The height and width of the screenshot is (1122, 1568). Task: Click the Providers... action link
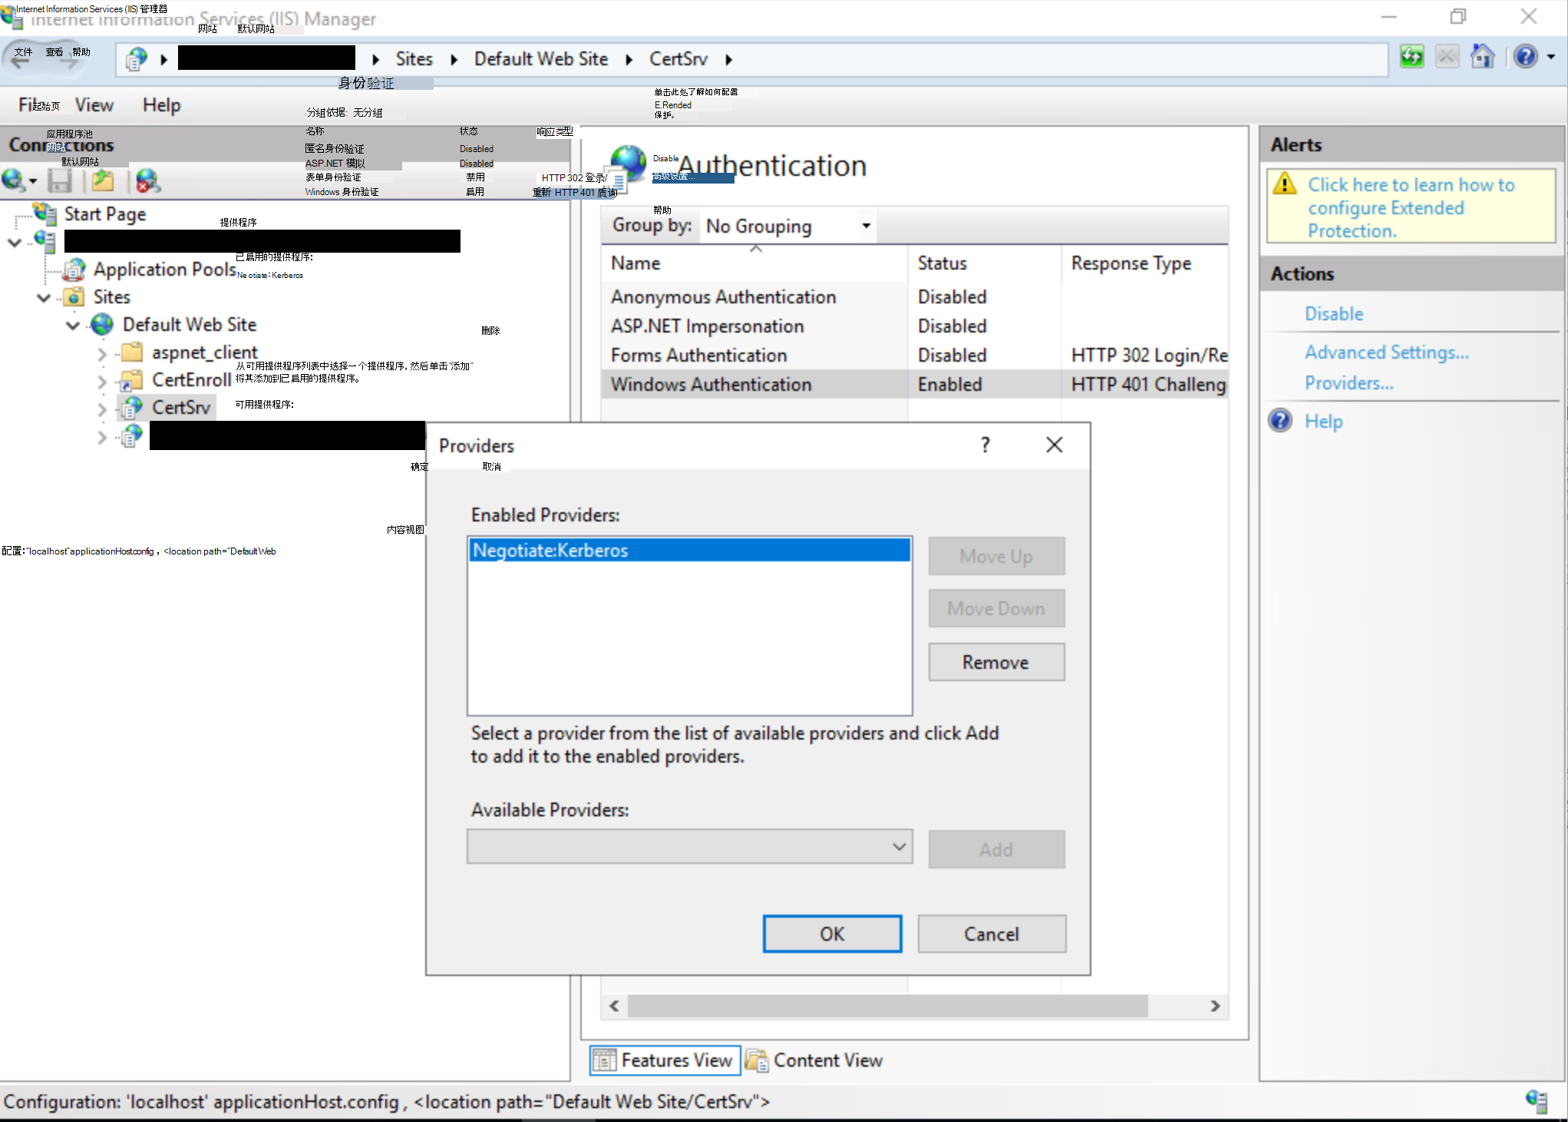(1349, 382)
